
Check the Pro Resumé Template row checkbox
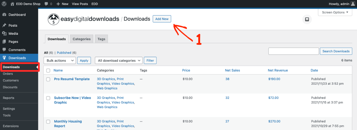48,79
